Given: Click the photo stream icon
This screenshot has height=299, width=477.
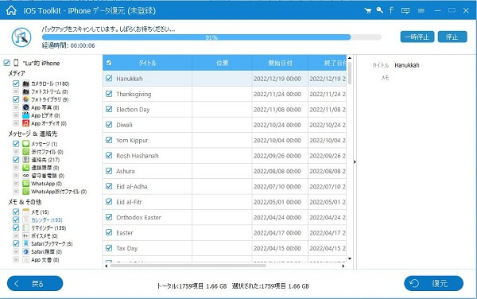Looking at the screenshot, I should click(x=26, y=91).
